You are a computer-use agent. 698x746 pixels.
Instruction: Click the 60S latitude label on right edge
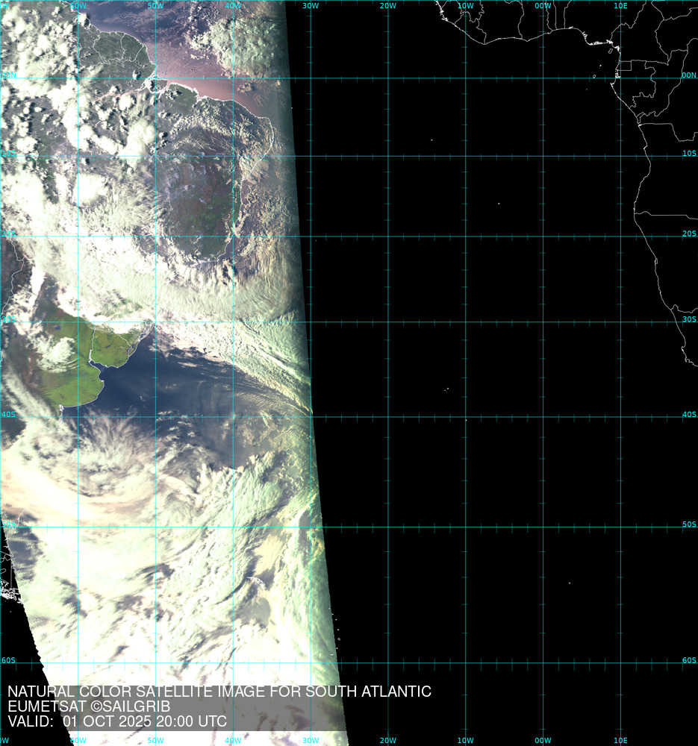click(x=688, y=660)
